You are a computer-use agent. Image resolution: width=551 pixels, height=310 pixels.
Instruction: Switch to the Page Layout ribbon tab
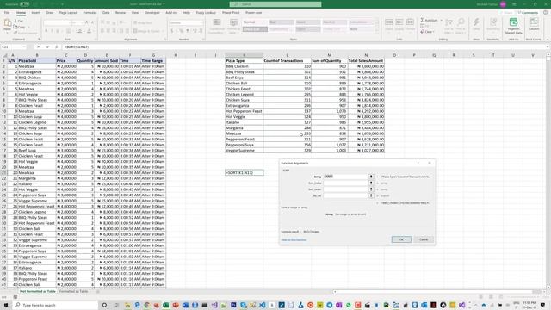click(68, 13)
